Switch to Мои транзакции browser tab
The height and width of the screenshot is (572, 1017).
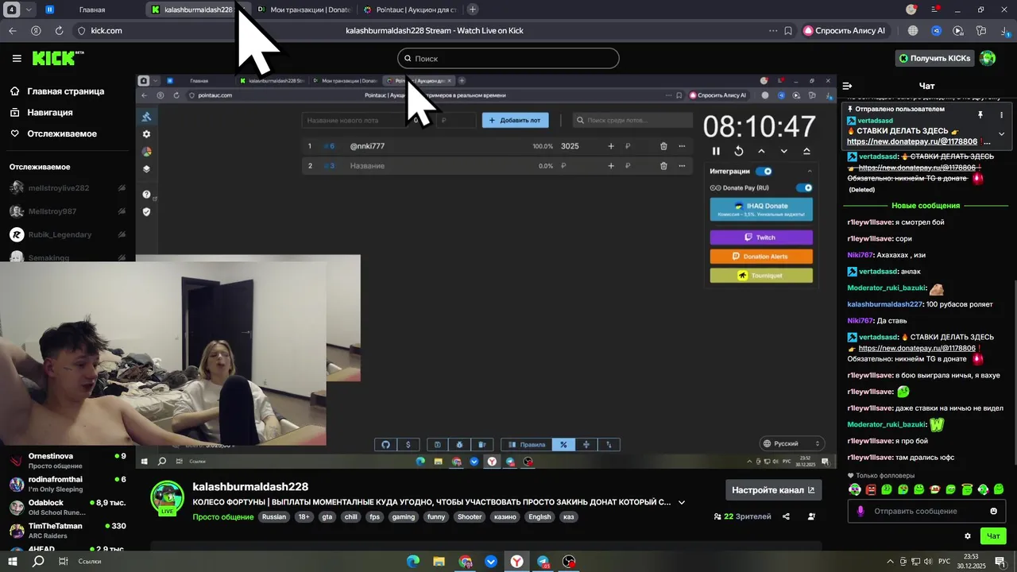coord(302,10)
